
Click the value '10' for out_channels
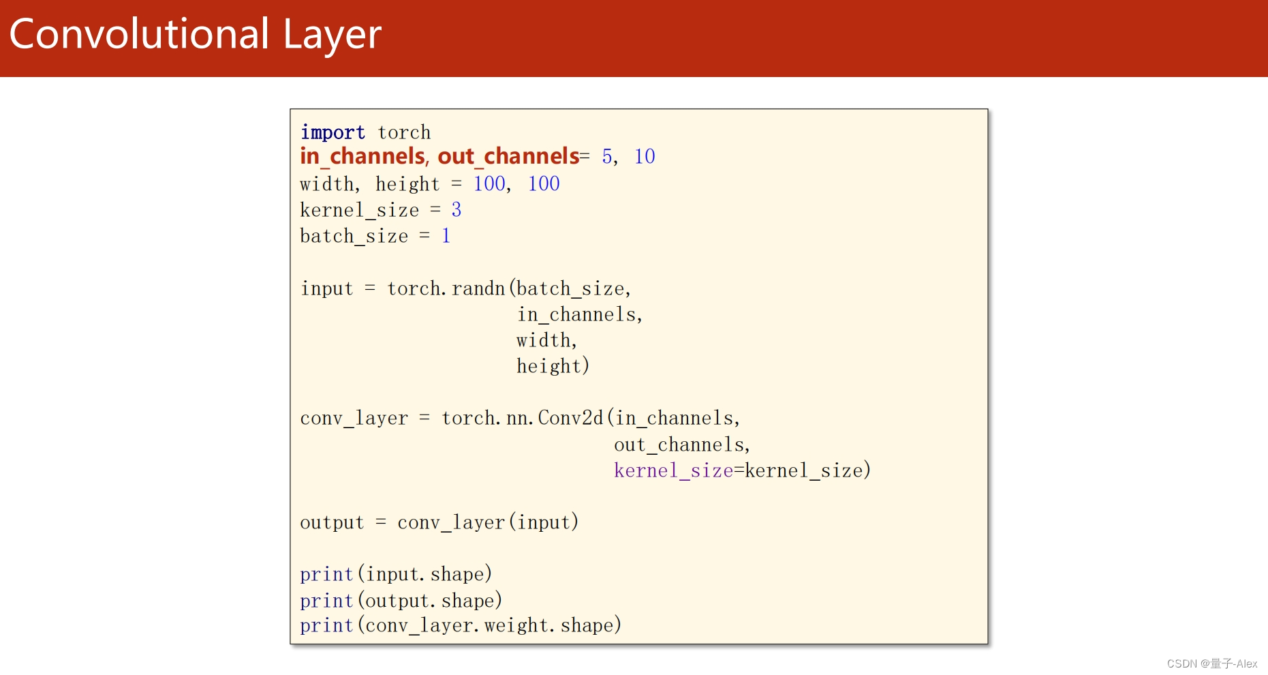[x=645, y=157]
